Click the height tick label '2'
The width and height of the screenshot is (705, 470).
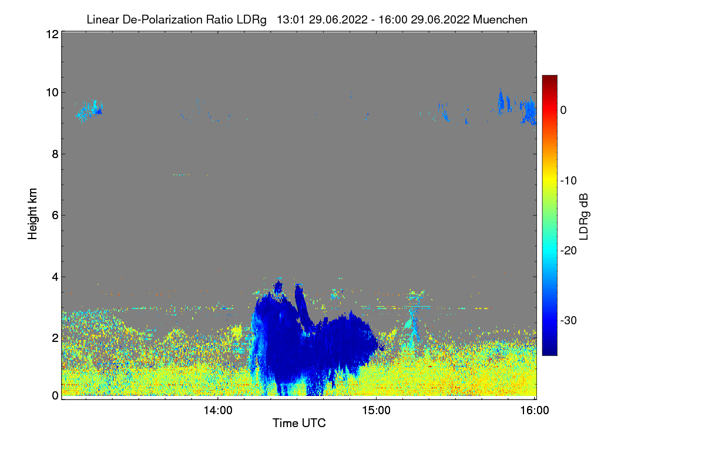coord(54,338)
